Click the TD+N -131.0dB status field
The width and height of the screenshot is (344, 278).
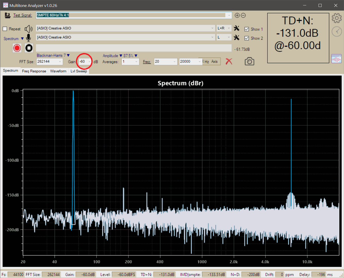[x=164, y=274]
